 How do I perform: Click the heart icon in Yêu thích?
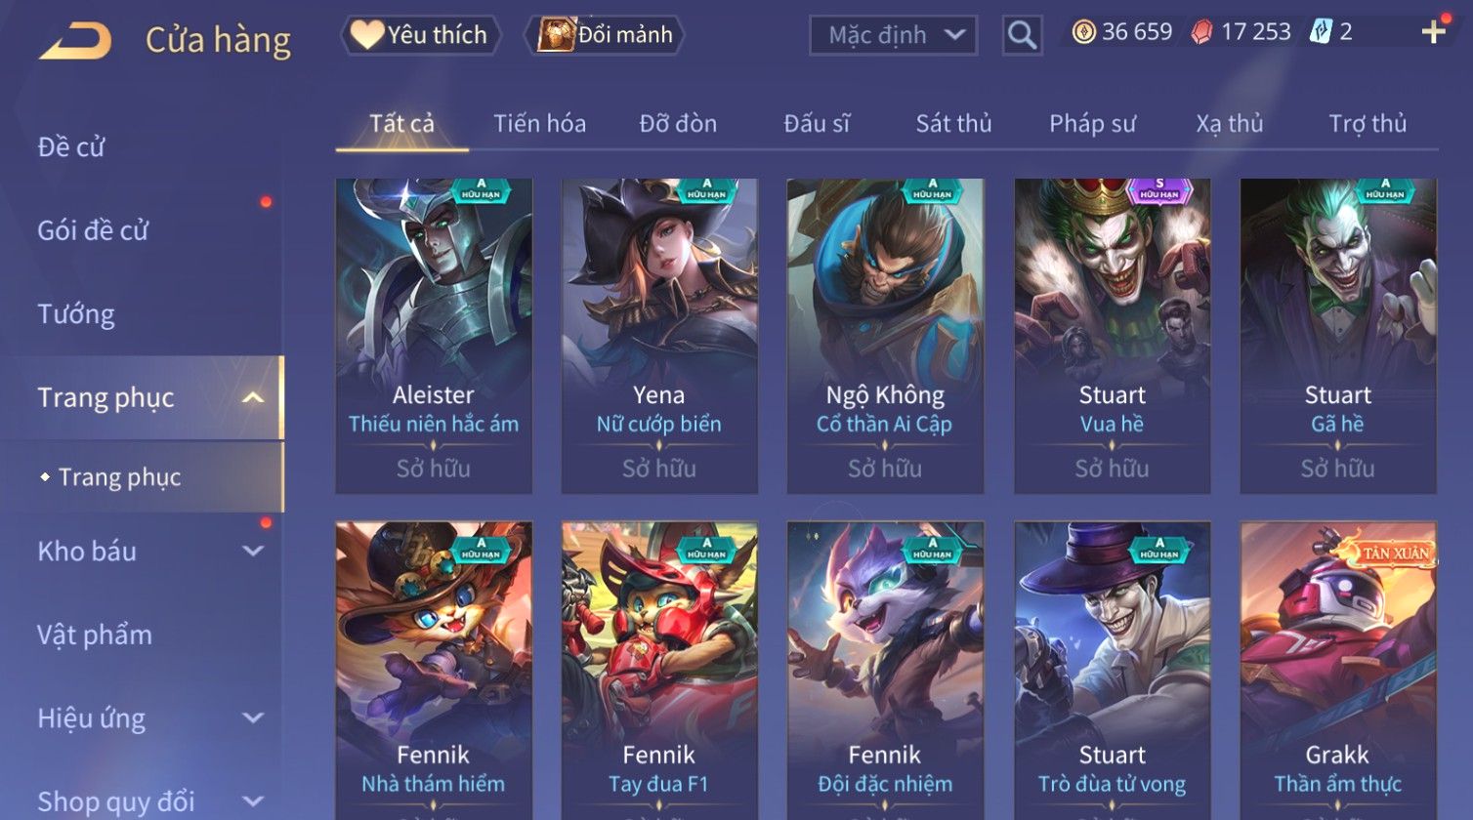click(367, 34)
